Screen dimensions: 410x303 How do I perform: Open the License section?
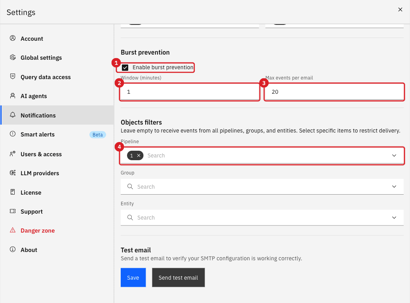(x=57, y=192)
